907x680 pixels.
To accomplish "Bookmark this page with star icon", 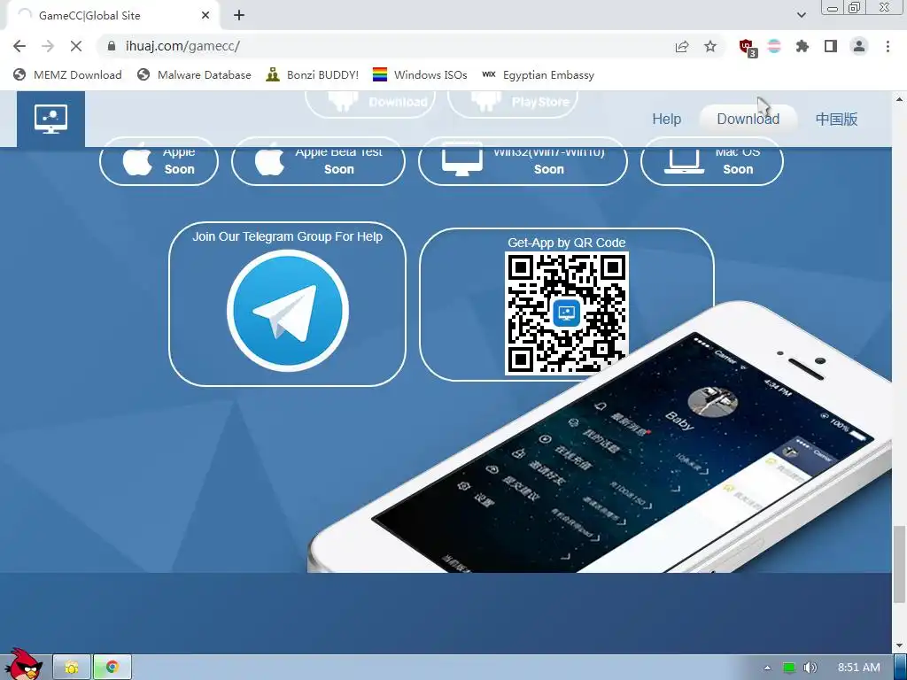I will coord(710,46).
